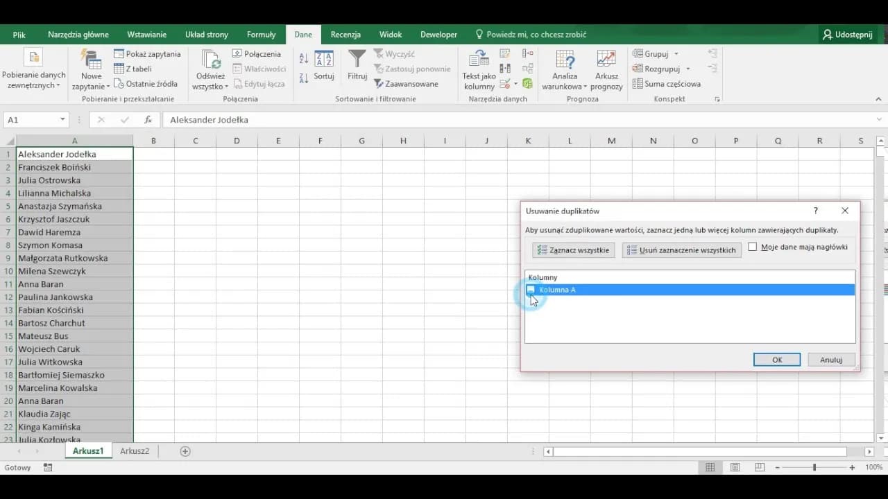Enable Moje dane mają nagłówki checkbox
This screenshot has height=499, width=888.
tap(753, 247)
